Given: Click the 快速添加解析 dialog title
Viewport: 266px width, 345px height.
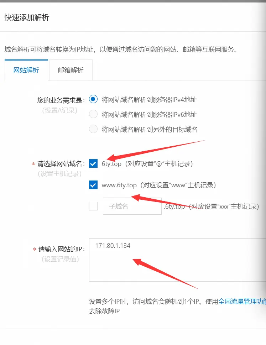Looking at the screenshot, I should [27, 17].
